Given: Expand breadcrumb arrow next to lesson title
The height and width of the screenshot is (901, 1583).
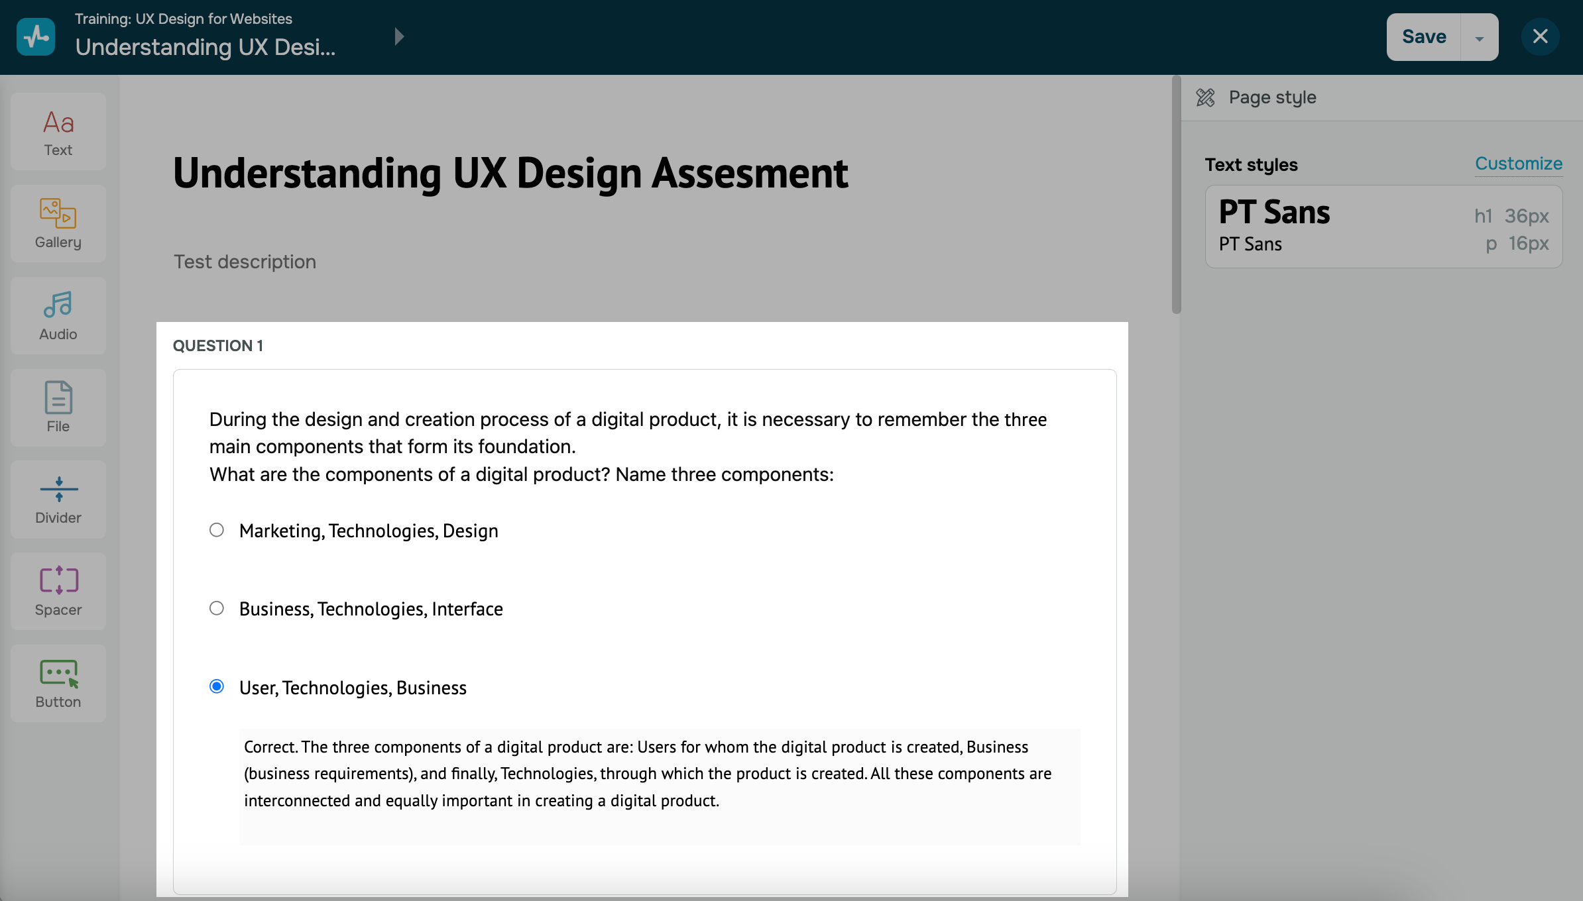Looking at the screenshot, I should 398,36.
